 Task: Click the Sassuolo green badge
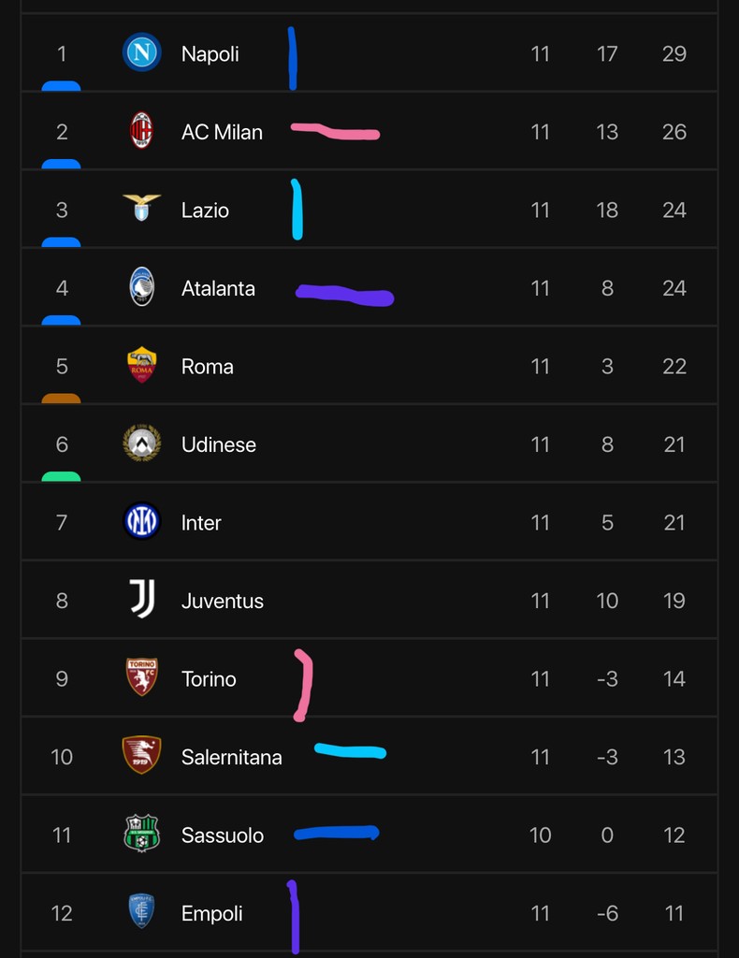142,834
